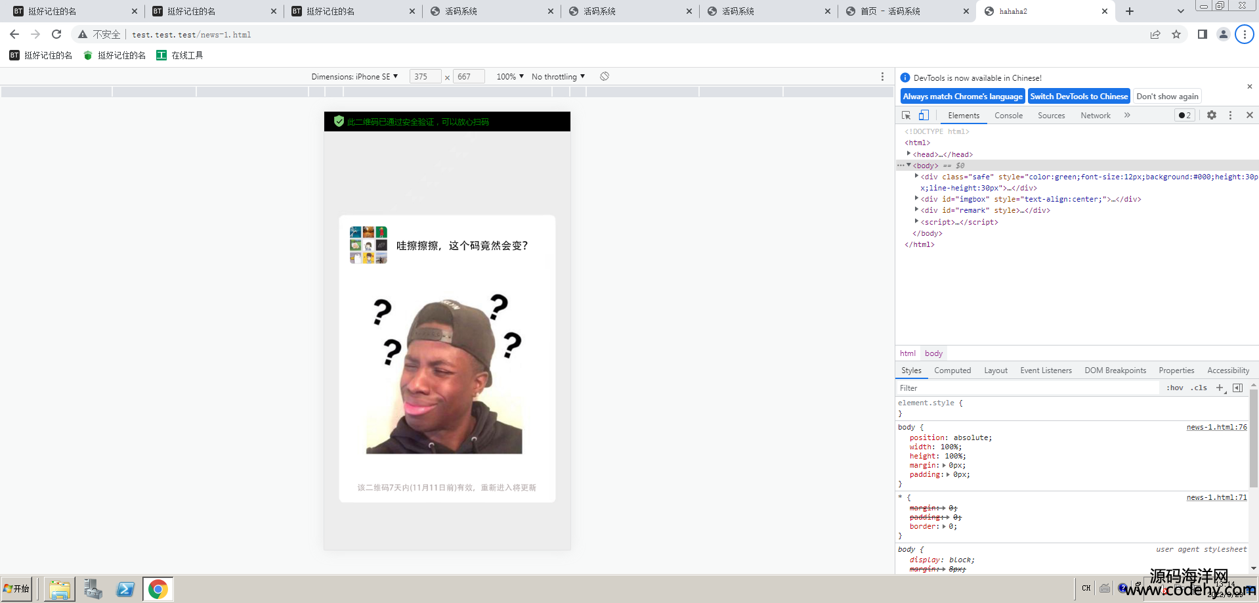This screenshot has width=1259, height=603.
Task: Open the Layout tab
Action: coord(996,370)
